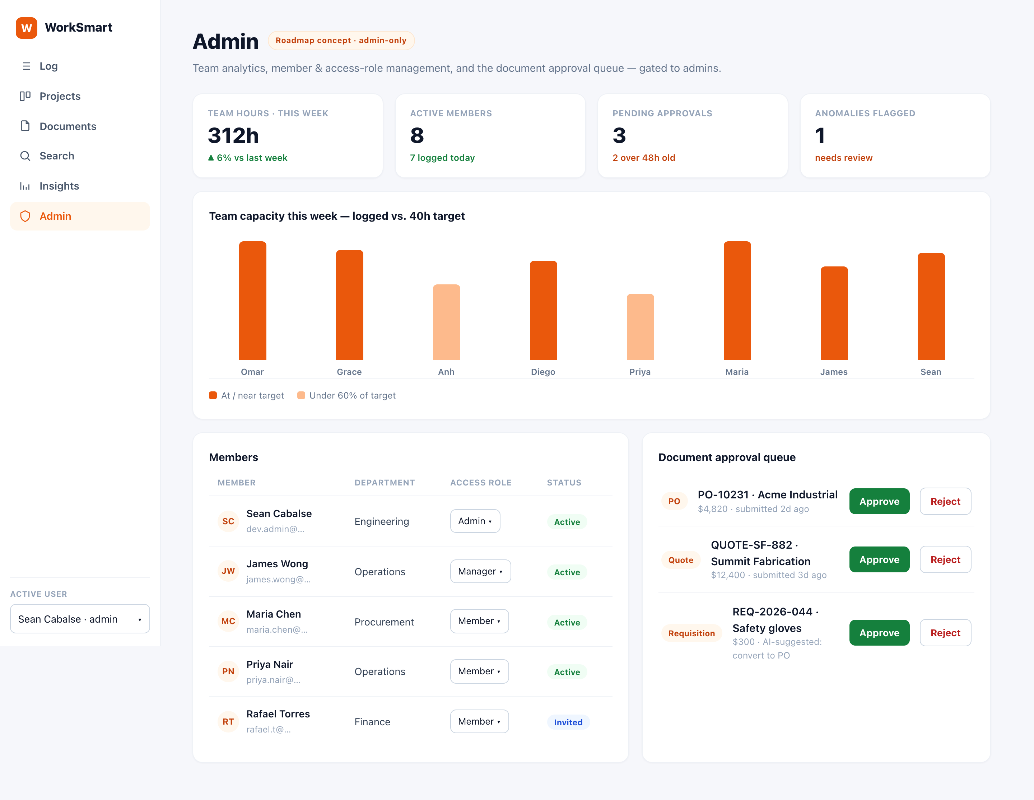Click Maria's capacity bar
The width and height of the screenshot is (1034, 800).
pos(737,301)
